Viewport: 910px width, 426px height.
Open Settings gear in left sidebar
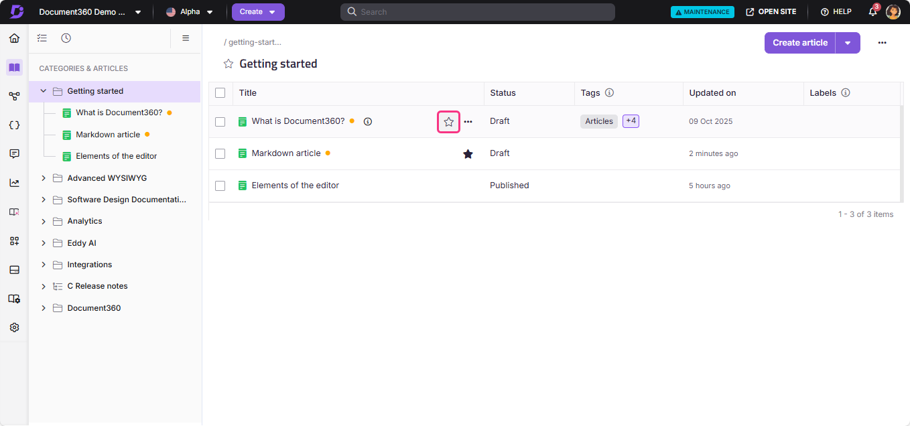14,328
